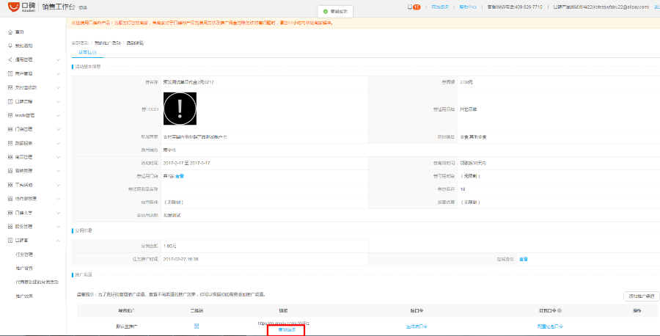Expand the 服务管理 chevron
The width and height of the screenshot is (660, 336).
[58, 227]
